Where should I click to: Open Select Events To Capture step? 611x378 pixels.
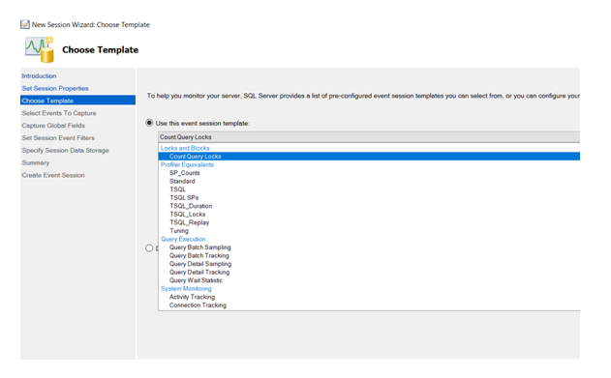pyautogui.click(x=59, y=113)
